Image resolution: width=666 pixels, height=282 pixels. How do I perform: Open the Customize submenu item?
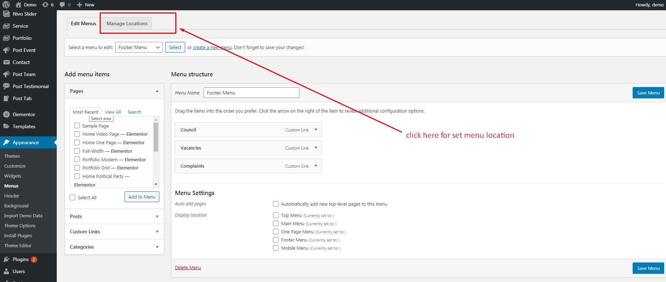[x=15, y=166]
